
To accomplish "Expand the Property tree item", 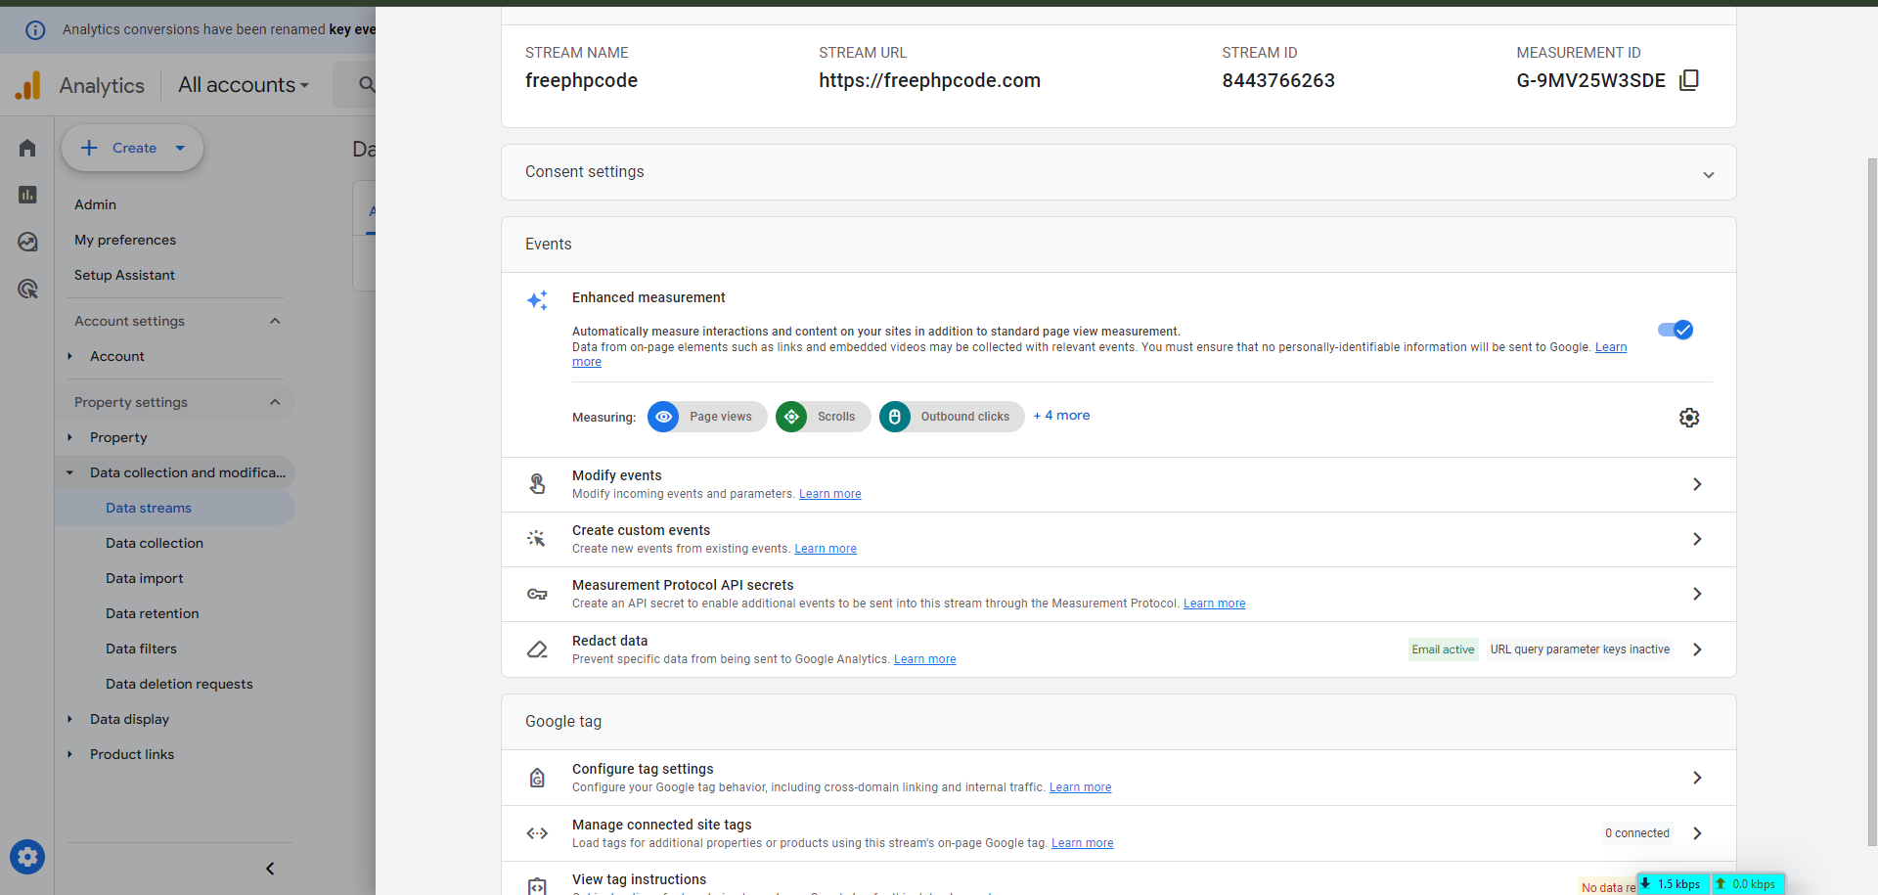I will pos(69,437).
